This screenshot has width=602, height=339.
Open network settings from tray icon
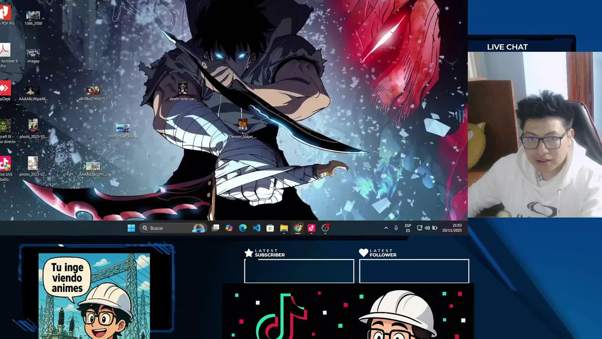pyautogui.click(x=420, y=228)
